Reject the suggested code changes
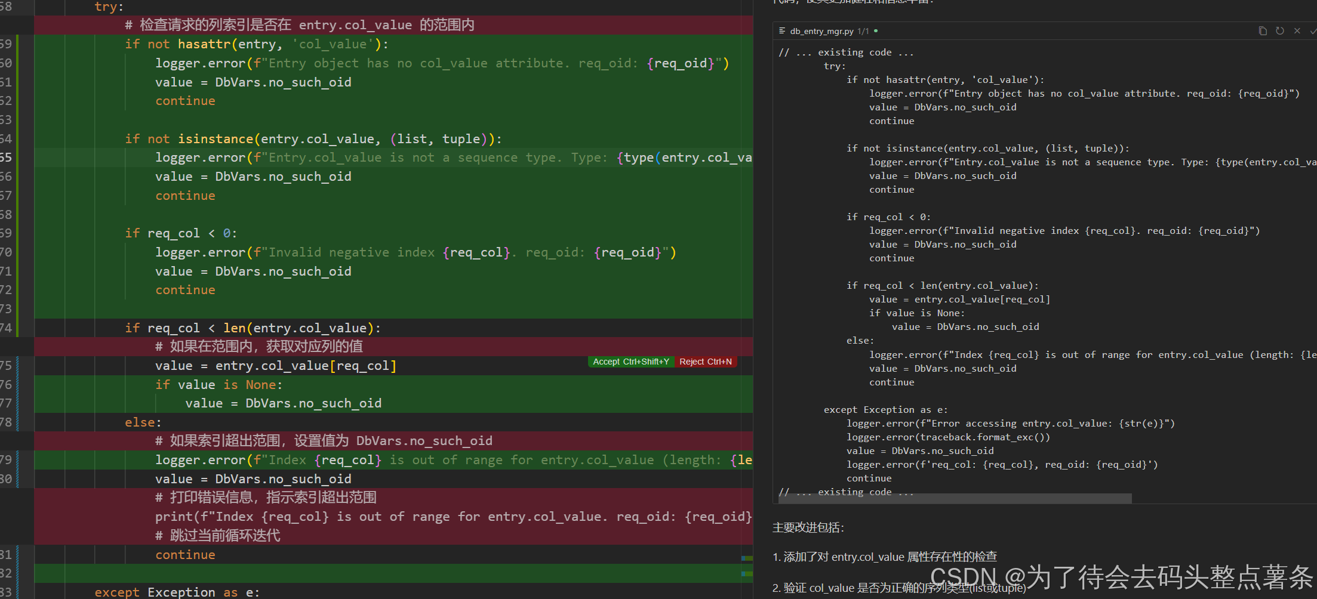1317x599 pixels. click(706, 362)
